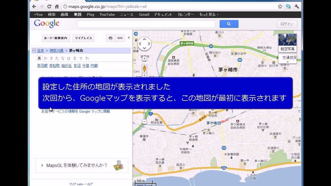Screen dimensions: 331x186
Task: Bookmark this page with the star icon
Action: [280, 7]
